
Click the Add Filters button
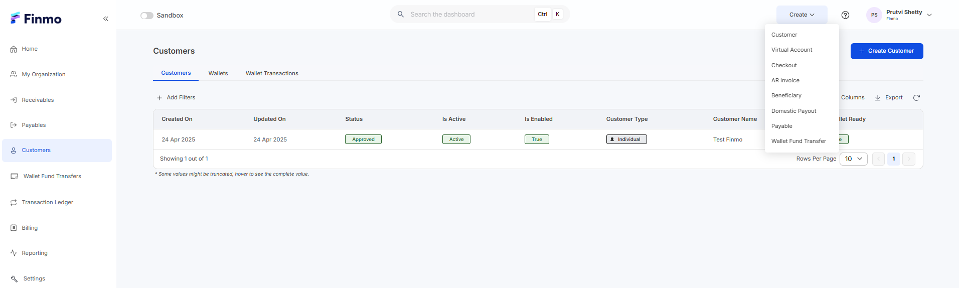tap(176, 98)
